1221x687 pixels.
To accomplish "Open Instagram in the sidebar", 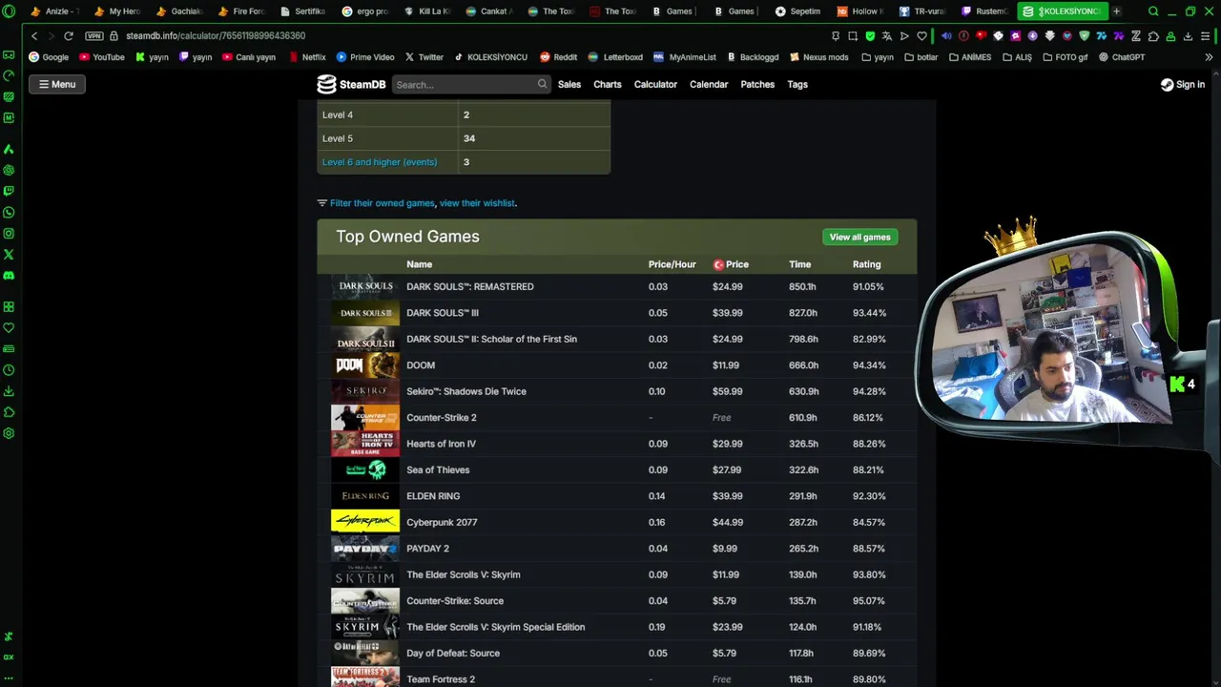I will (x=9, y=233).
